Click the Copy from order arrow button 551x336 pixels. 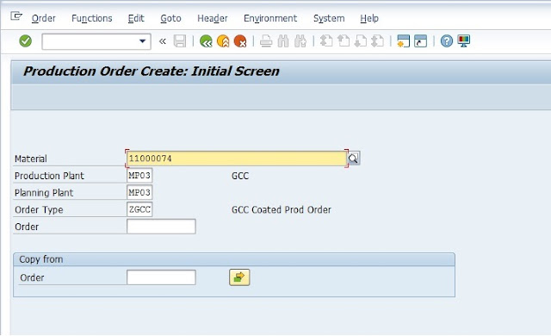[239, 277]
